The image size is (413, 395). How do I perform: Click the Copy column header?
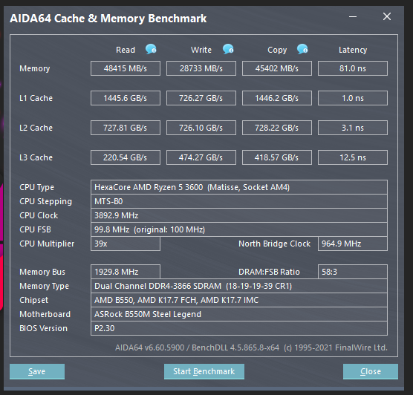point(277,50)
